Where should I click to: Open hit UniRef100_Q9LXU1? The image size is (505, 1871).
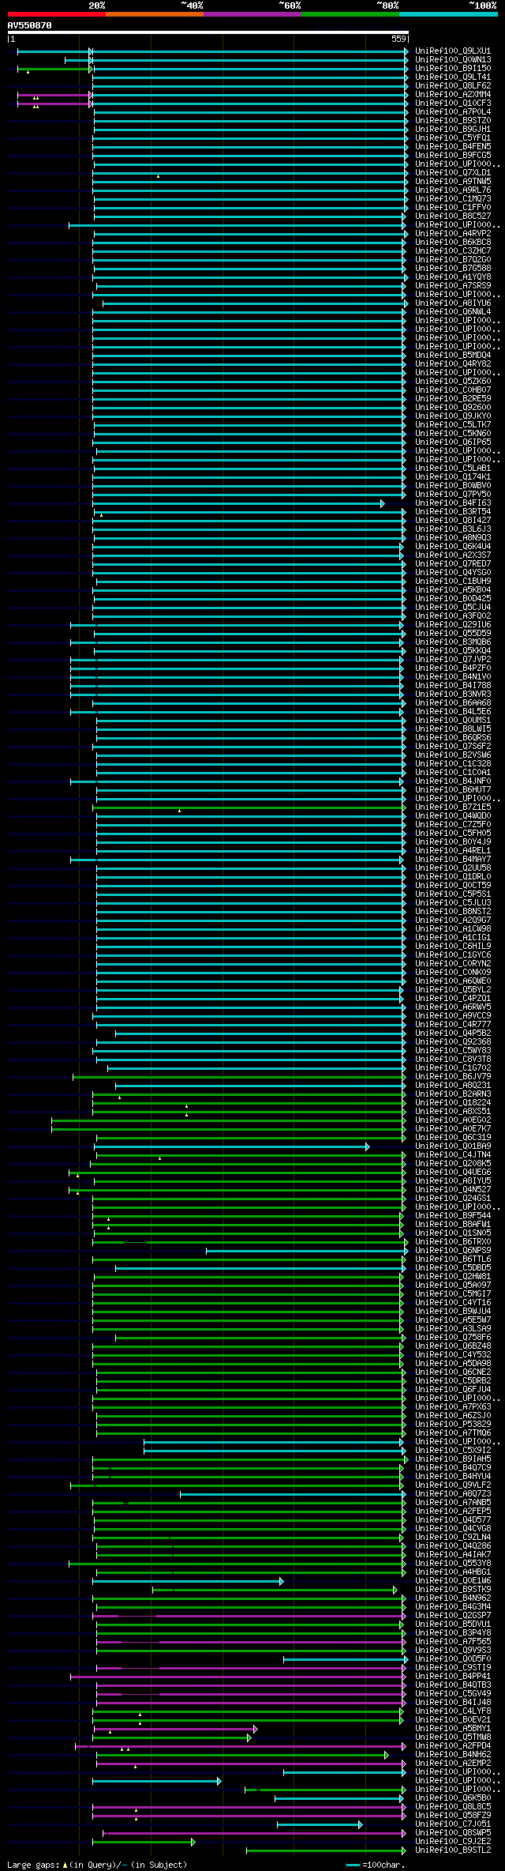(x=453, y=51)
